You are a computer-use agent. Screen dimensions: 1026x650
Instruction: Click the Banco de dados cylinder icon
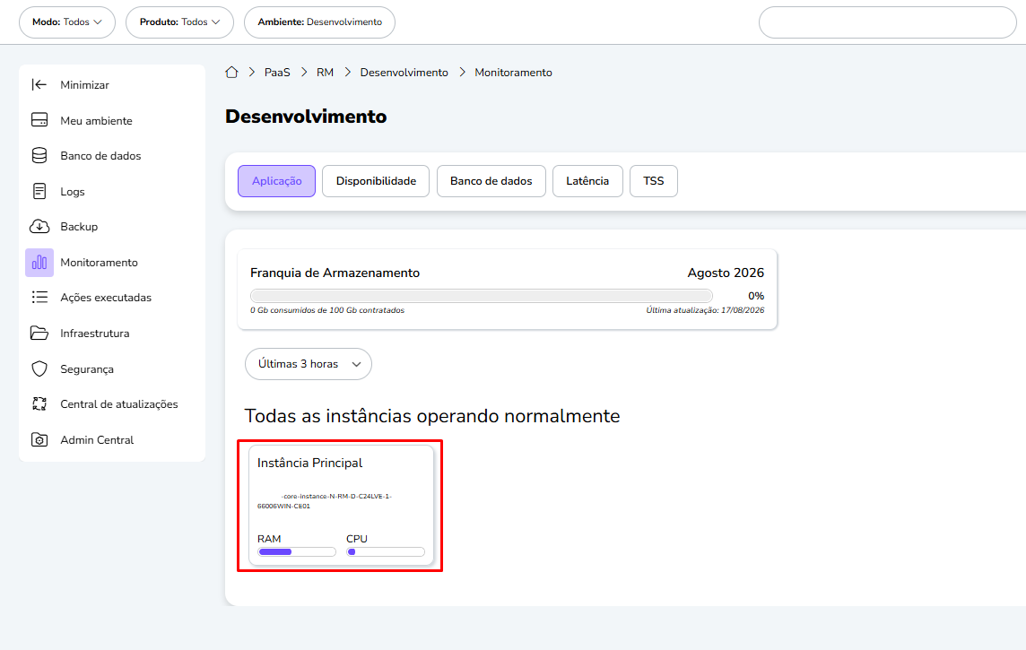pos(39,156)
